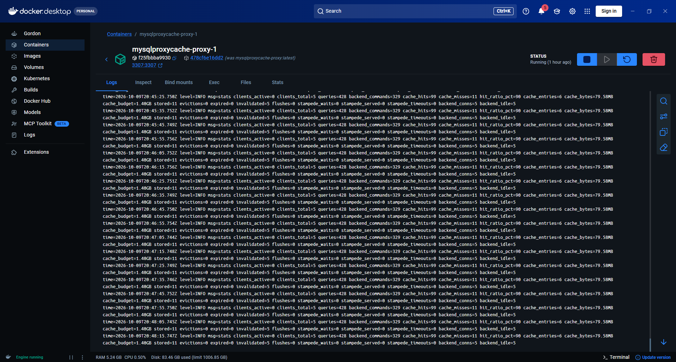
Task: Open Builds section in sidebar
Action: click(45, 90)
